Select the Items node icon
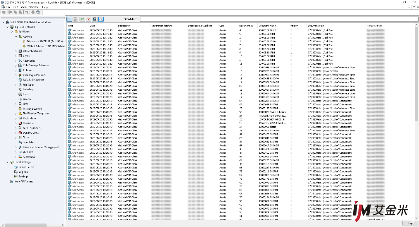419x227 pixels. tap(20, 94)
